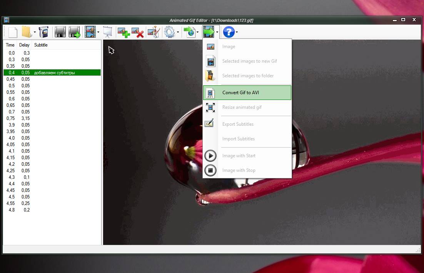Viewport: 424px width, 273px height.
Task: Minimize the Animated Gif Editor window
Action: pyautogui.click(x=395, y=20)
